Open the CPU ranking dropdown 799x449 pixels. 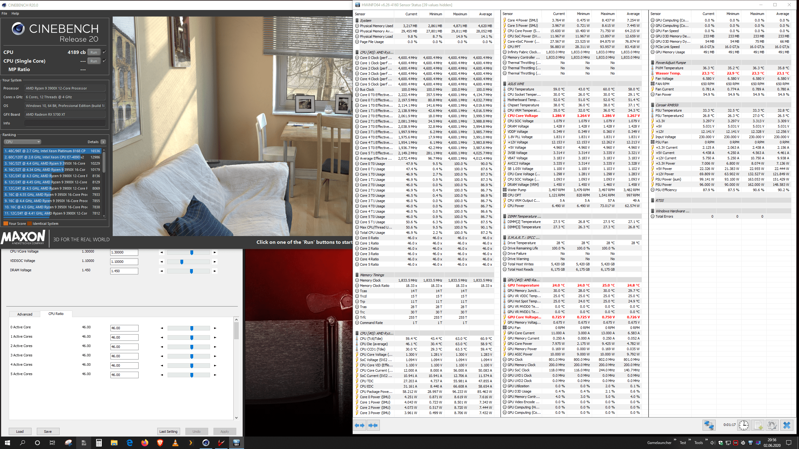point(22,142)
